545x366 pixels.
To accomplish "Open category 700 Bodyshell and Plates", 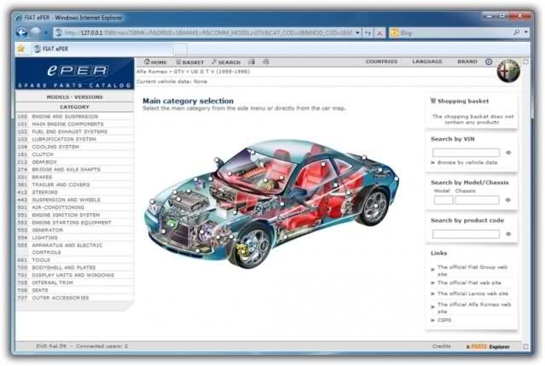I will pos(74,268).
